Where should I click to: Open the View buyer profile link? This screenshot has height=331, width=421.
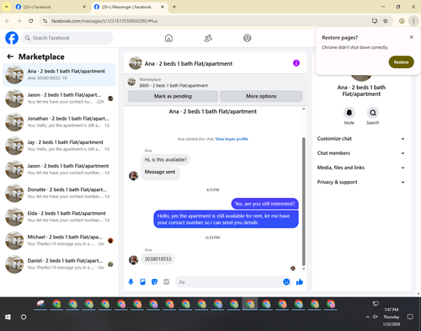pyautogui.click(x=232, y=139)
